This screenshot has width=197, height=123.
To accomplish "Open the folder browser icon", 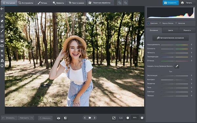I will tap(90, 118).
